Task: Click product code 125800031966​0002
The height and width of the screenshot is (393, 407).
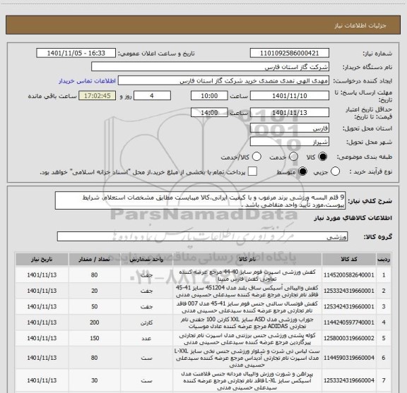Action: (349, 338)
